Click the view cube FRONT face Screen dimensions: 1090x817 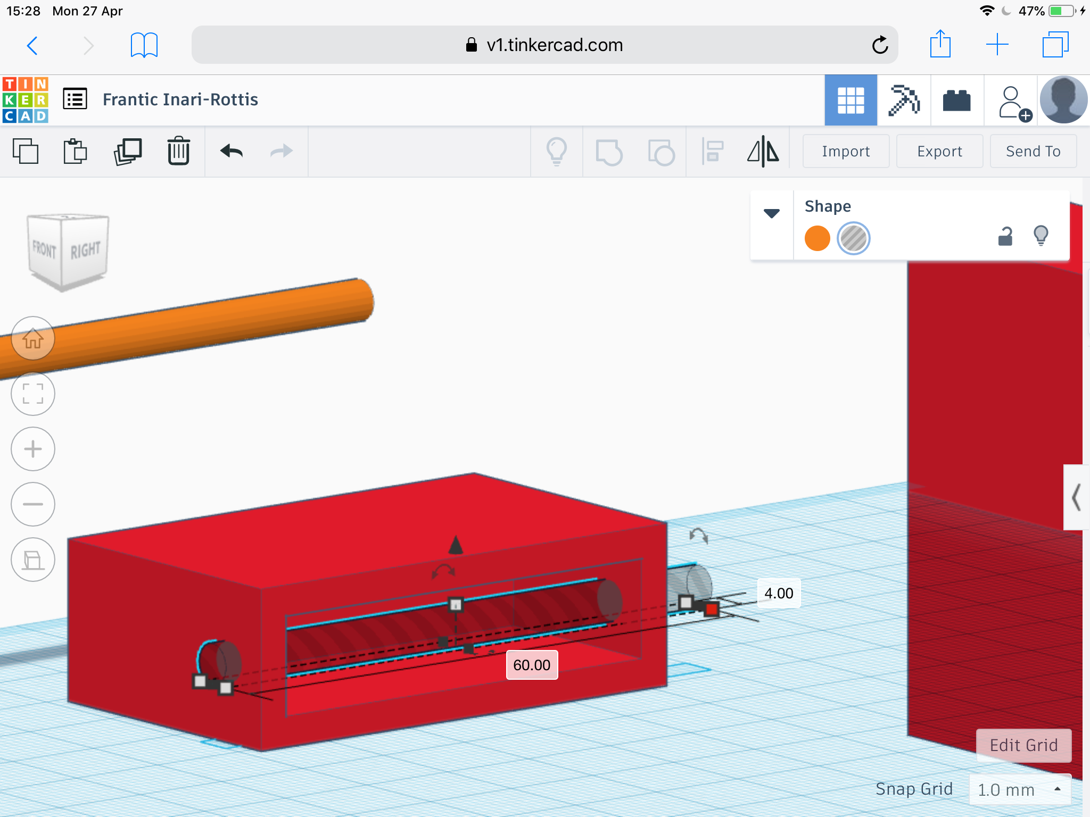(44, 249)
